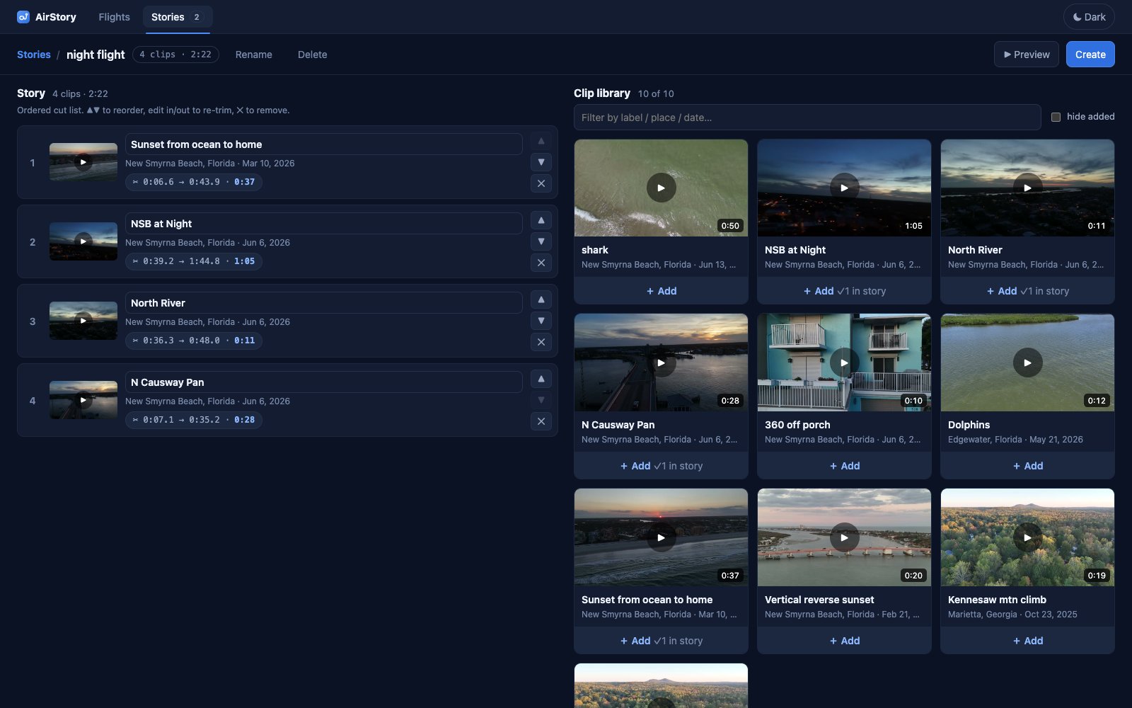Play story clip 3 North River thumbnail
Viewport: 1132px width, 708px height.
tap(83, 321)
